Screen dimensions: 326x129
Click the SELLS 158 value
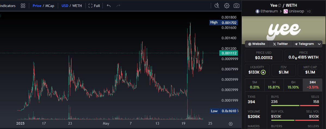pyautogui.click(x=316, y=102)
